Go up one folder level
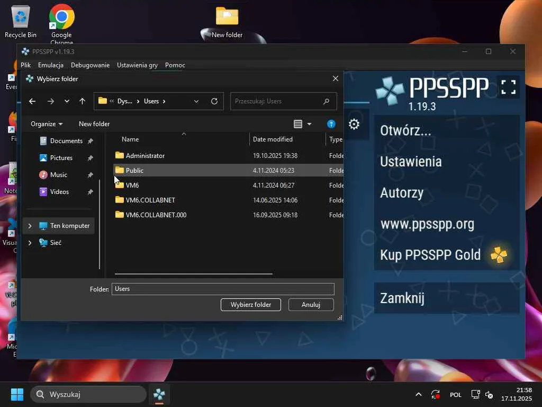Image resolution: width=542 pixels, height=407 pixels. point(82,101)
